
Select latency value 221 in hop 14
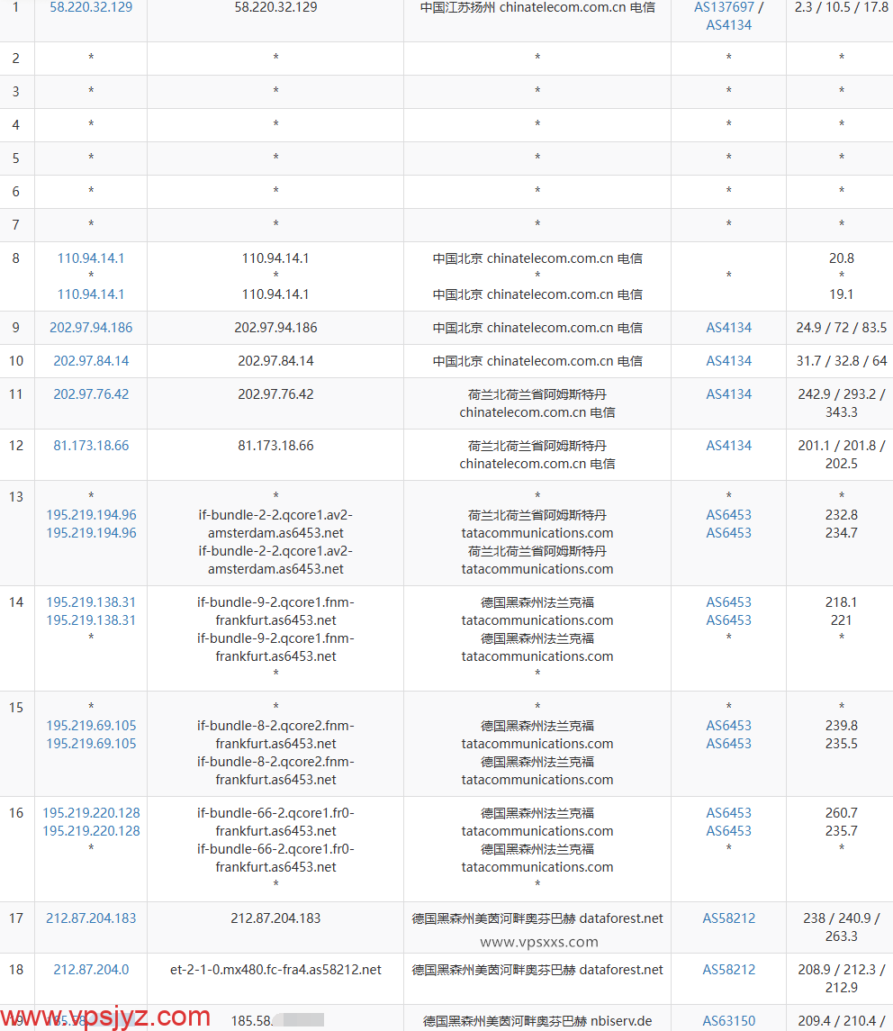841,620
